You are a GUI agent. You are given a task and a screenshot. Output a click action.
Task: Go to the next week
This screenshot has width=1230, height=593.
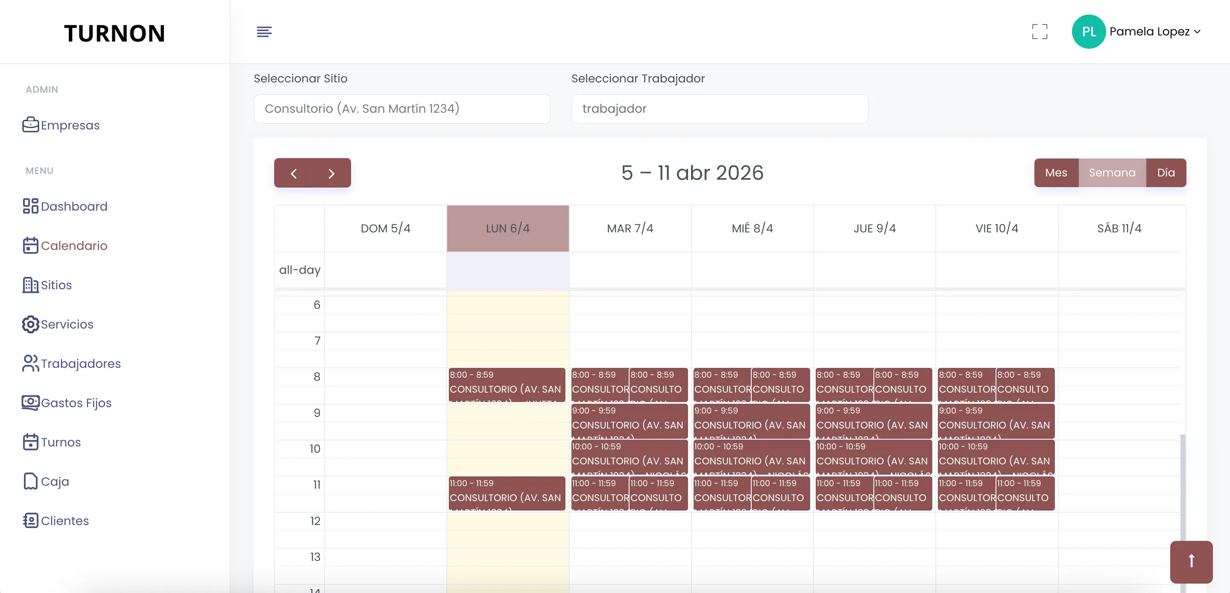click(332, 173)
